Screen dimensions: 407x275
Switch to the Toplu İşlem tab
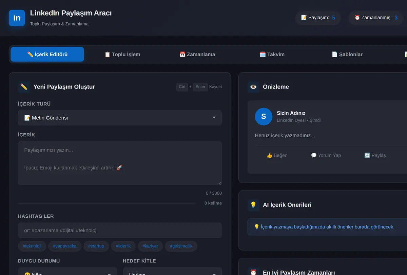coord(122,54)
